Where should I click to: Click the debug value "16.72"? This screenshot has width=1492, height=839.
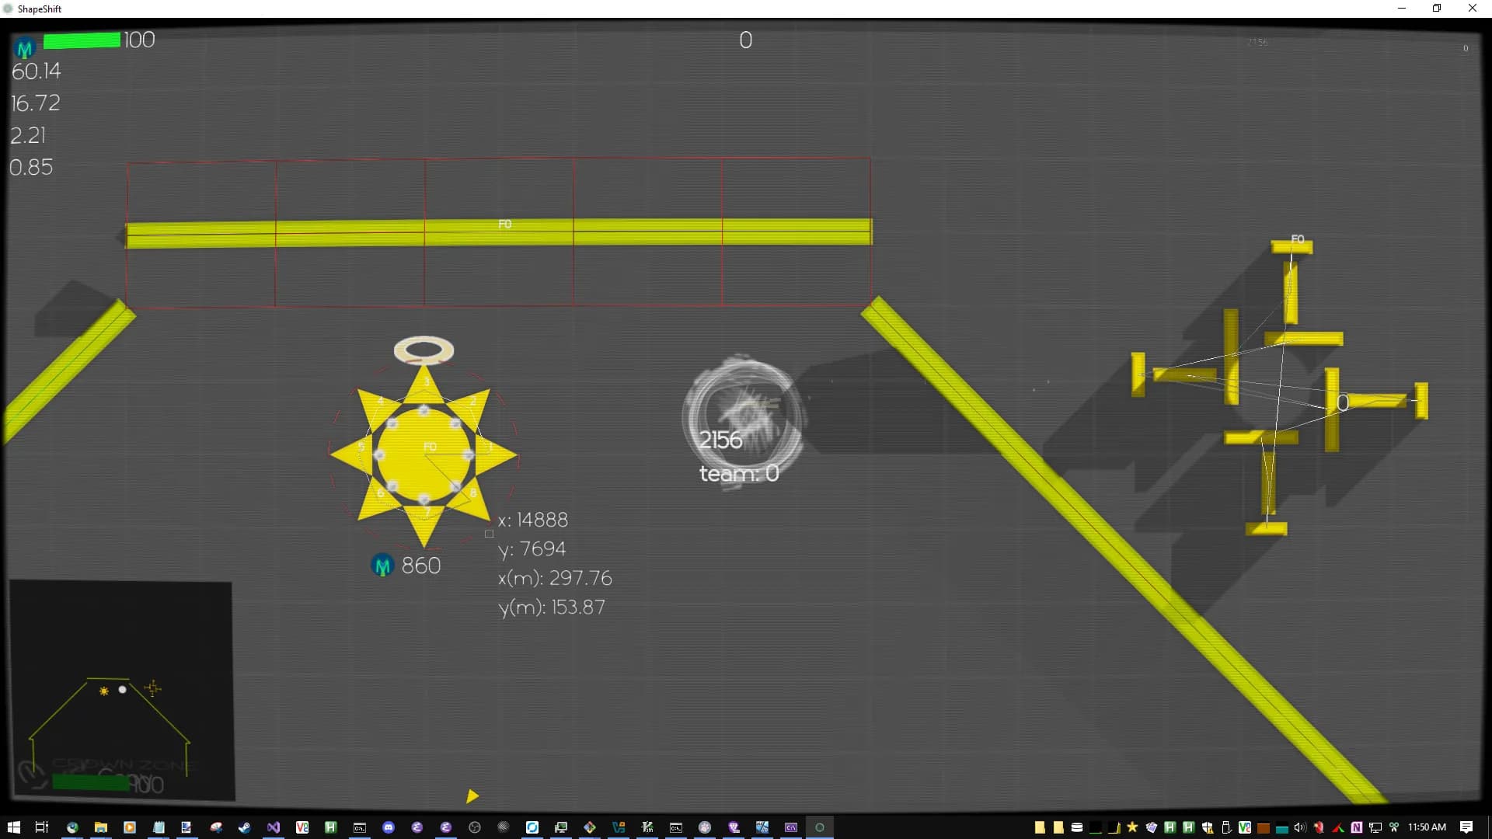click(x=35, y=103)
